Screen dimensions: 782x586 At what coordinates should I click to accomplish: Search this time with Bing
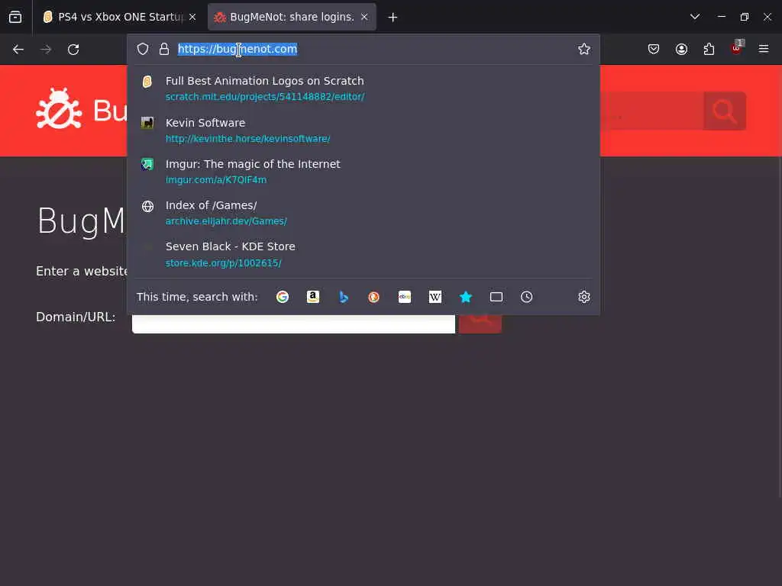point(343,297)
